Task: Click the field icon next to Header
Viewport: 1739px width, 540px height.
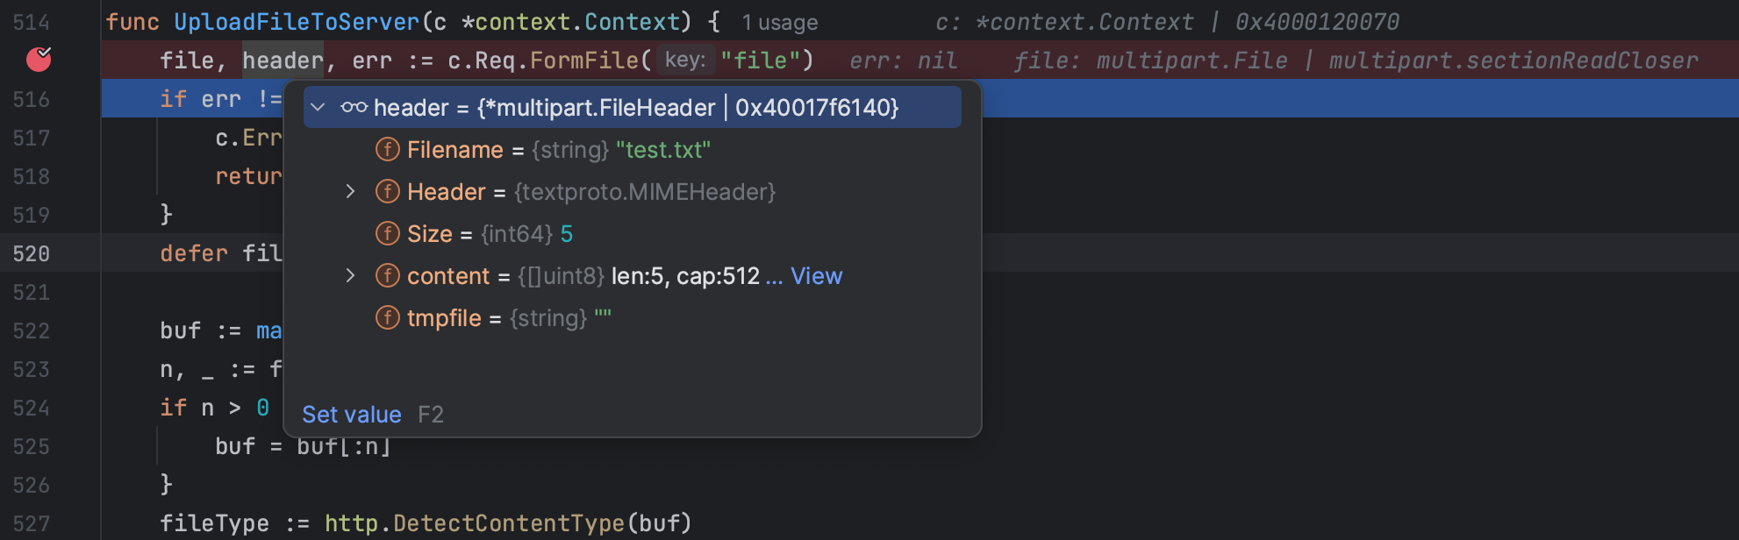Action: pos(387,191)
